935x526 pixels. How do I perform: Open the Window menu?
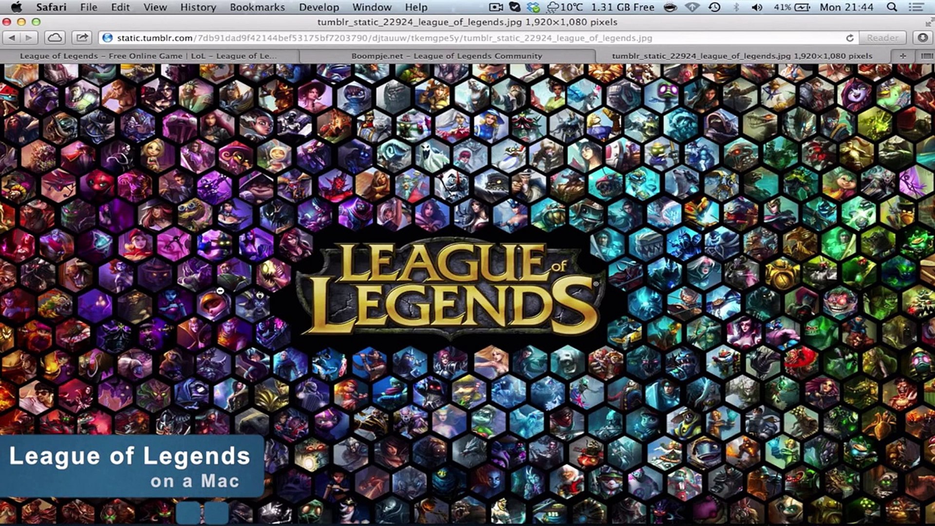(372, 7)
